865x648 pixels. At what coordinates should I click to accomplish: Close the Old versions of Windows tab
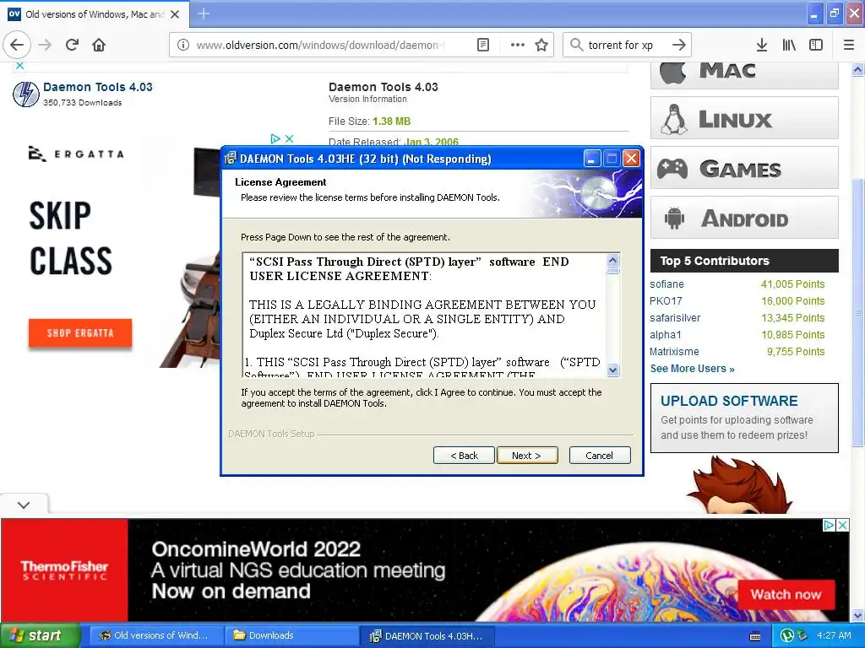click(x=175, y=14)
